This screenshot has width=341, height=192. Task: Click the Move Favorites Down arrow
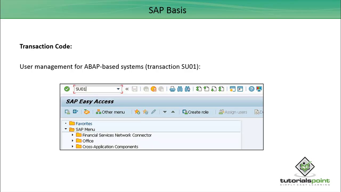(165, 112)
